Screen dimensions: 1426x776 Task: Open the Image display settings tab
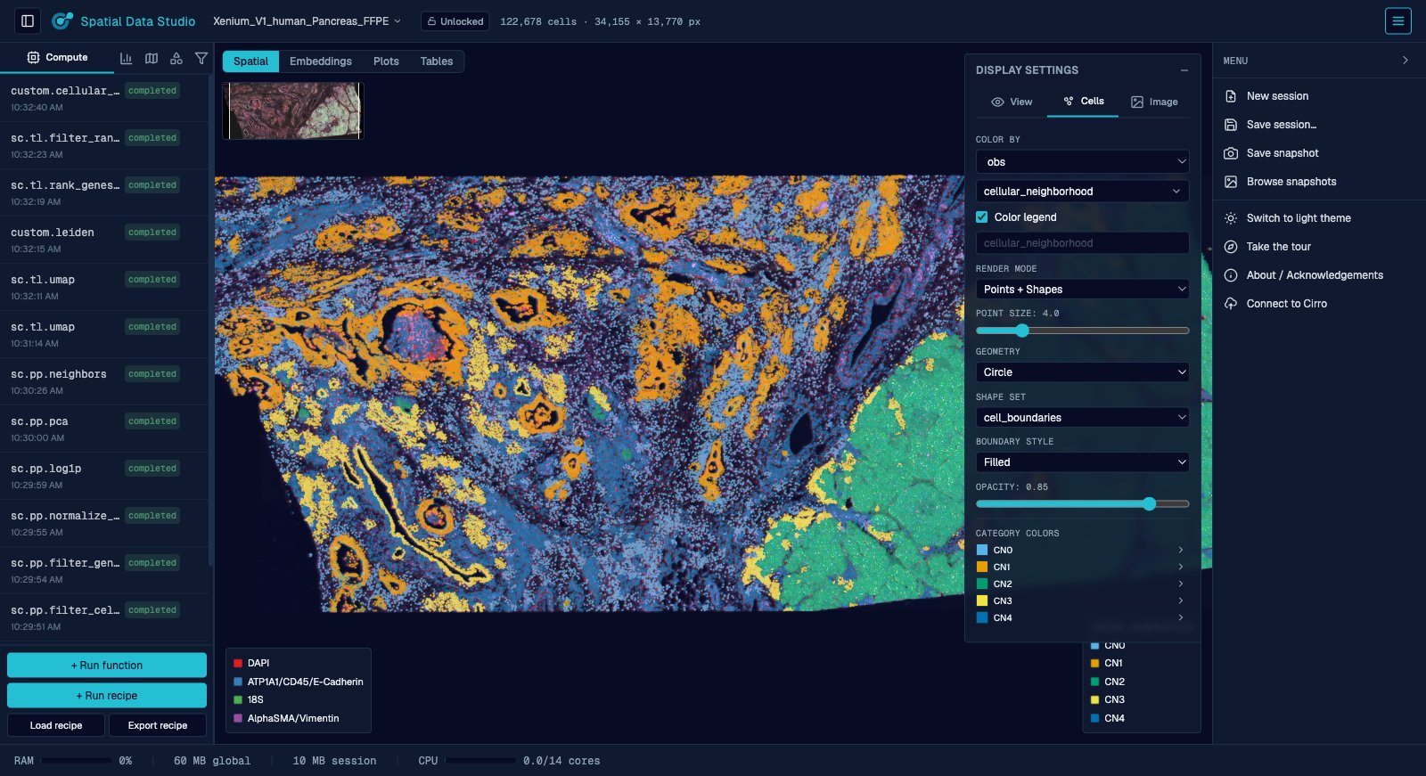pos(1154,102)
